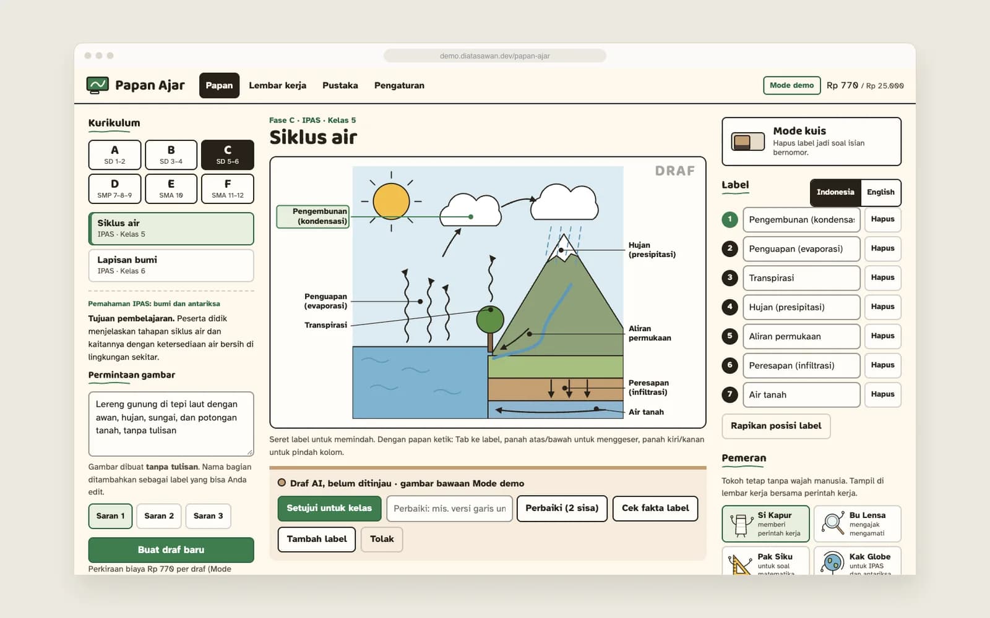Open the Papan tab
This screenshot has height=618, width=990.
click(219, 85)
